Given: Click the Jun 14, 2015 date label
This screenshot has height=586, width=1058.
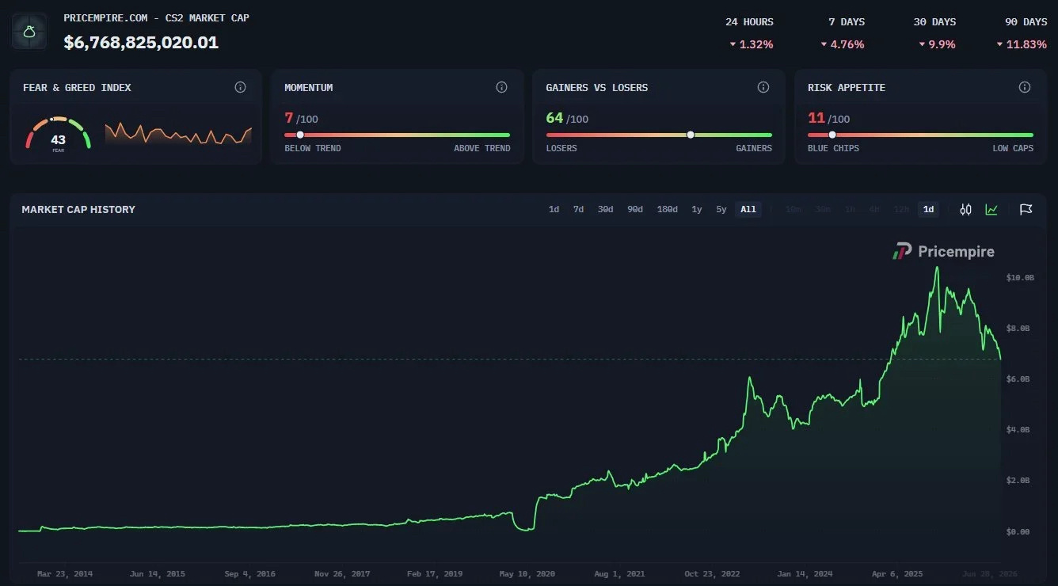Looking at the screenshot, I should tap(158, 573).
